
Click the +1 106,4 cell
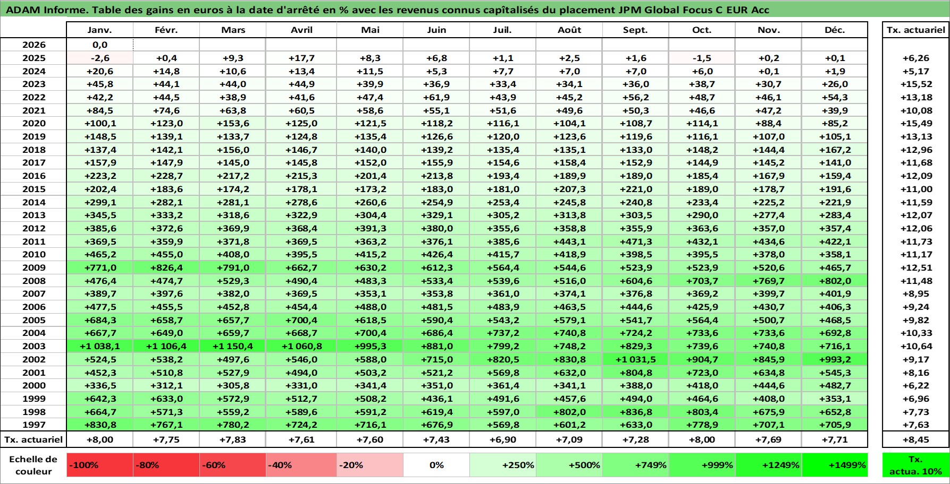click(x=166, y=346)
